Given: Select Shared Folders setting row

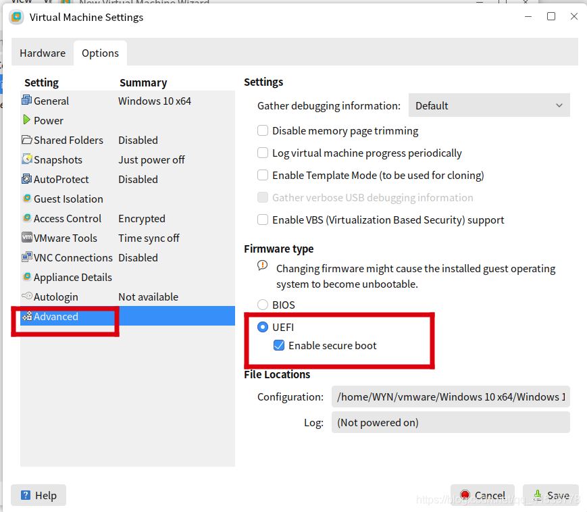Looking at the screenshot, I should 128,140.
